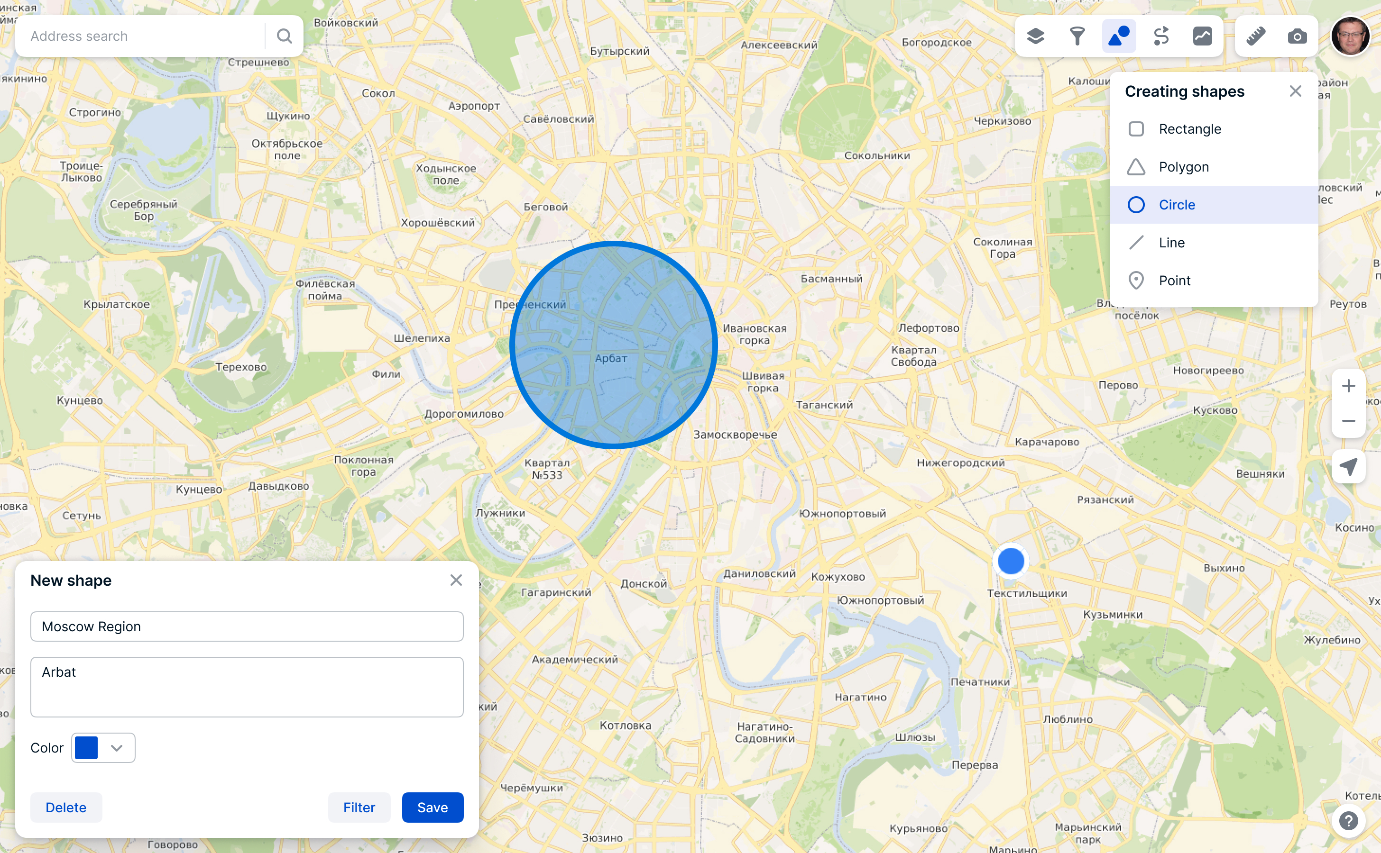Open the map layers icon

[x=1035, y=36]
